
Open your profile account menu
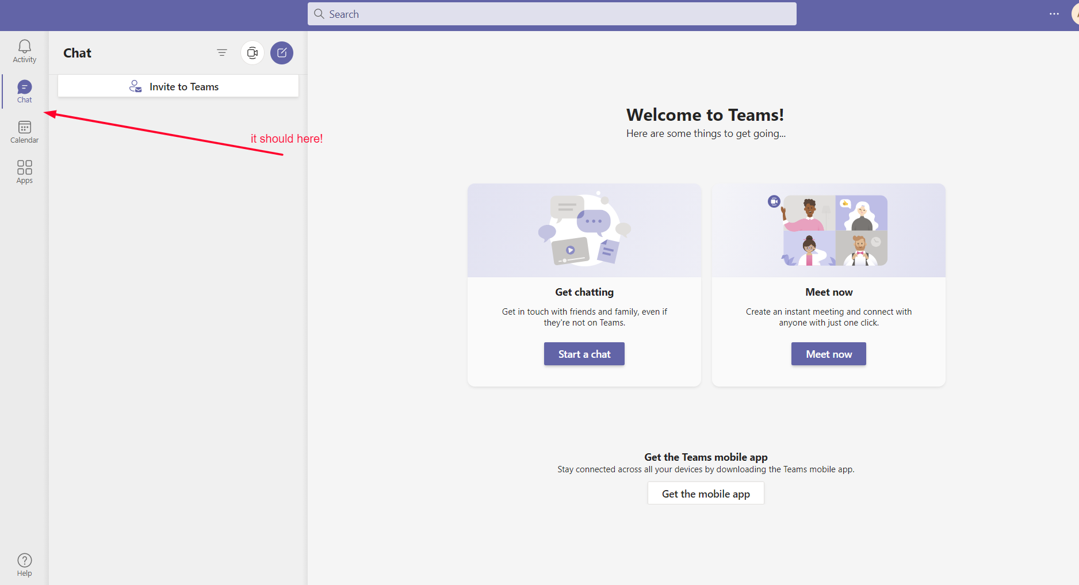pyautogui.click(x=1076, y=14)
